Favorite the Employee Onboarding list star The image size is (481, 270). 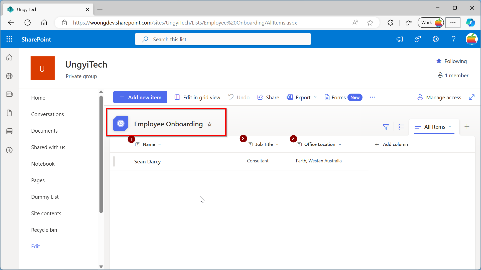pos(210,124)
